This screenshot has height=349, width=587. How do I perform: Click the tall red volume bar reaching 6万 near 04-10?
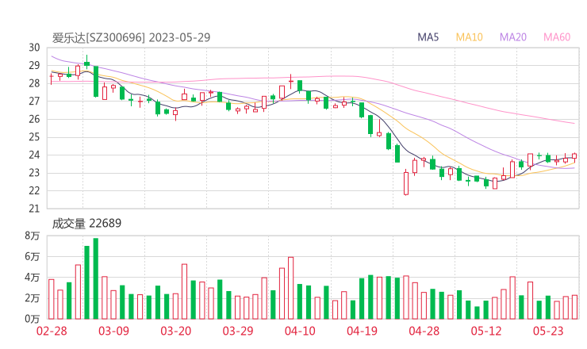[x=291, y=288]
